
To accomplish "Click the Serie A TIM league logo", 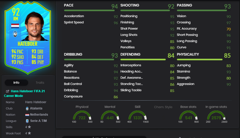I will (x=27, y=121).
